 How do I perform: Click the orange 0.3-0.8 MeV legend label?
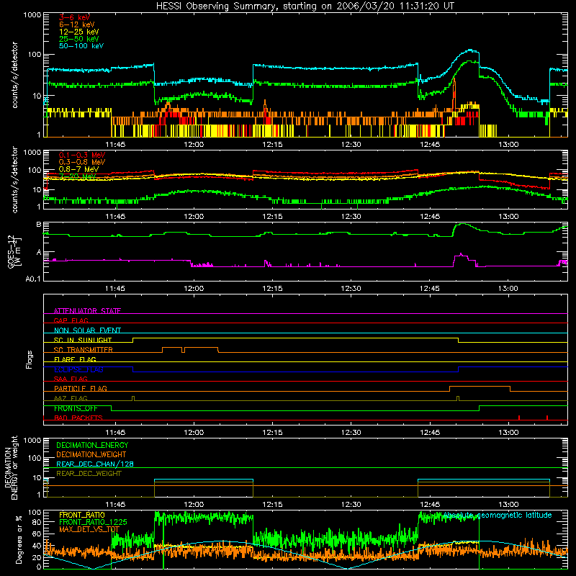click(82, 162)
